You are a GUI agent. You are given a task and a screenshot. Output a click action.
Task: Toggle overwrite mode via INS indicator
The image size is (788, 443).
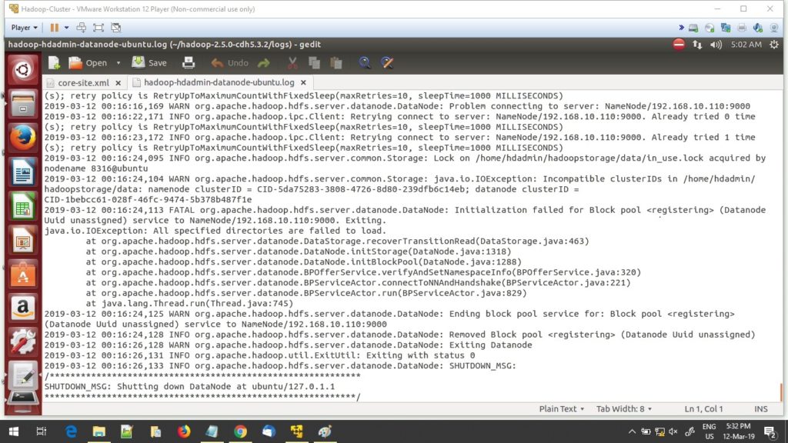pyautogui.click(x=760, y=408)
